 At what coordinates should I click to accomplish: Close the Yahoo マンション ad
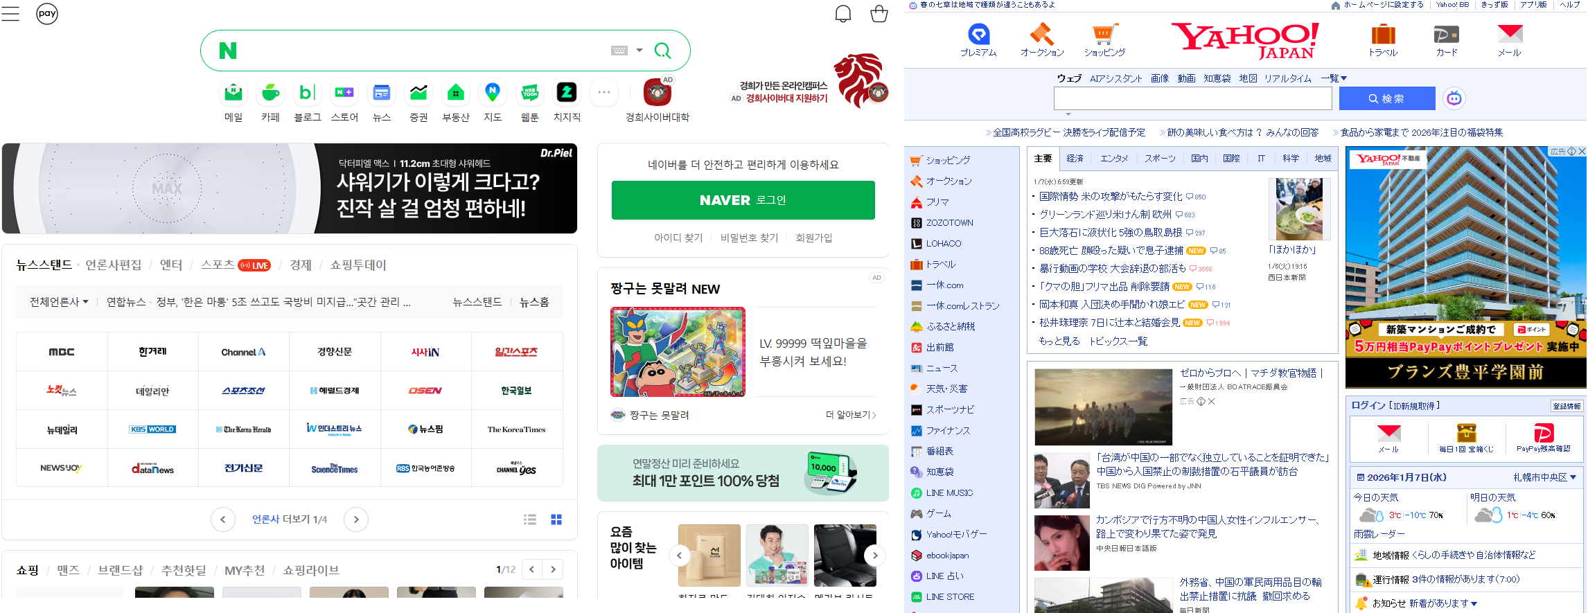pos(1582,151)
